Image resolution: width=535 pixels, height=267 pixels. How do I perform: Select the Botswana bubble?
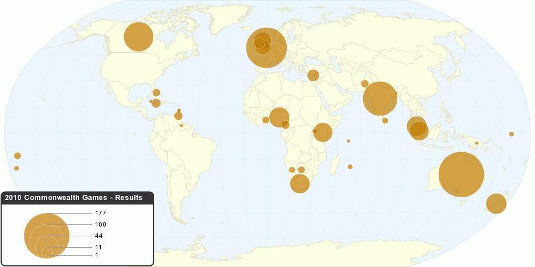point(302,170)
